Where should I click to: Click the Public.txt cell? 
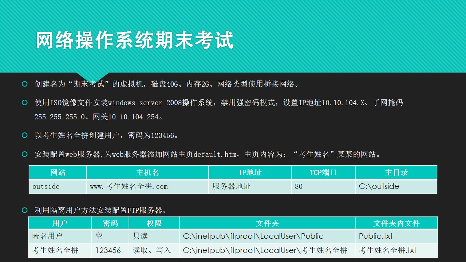pos(396,236)
